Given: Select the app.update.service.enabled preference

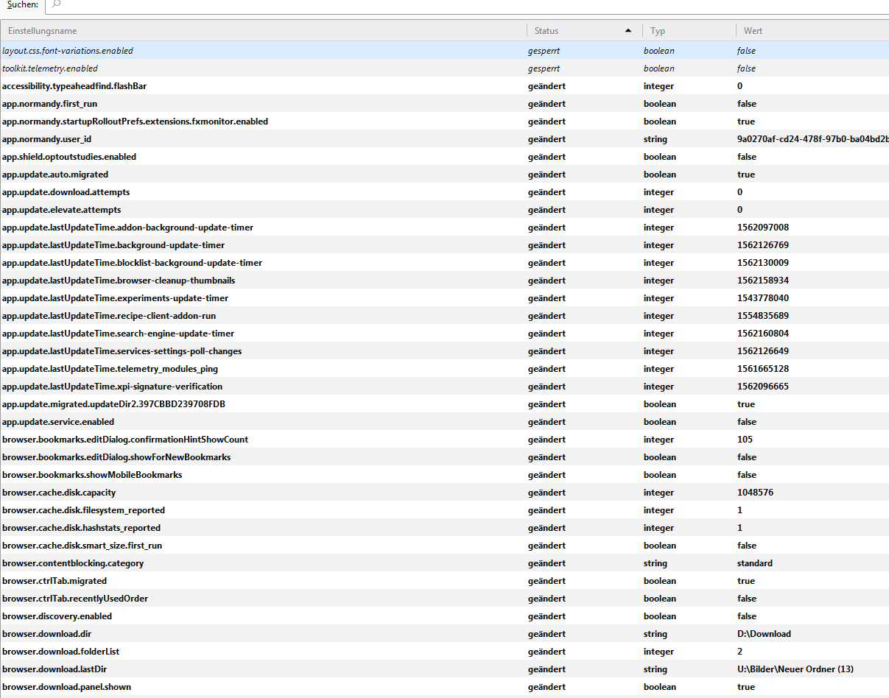Looking at the screenshot, I should 58,422.
